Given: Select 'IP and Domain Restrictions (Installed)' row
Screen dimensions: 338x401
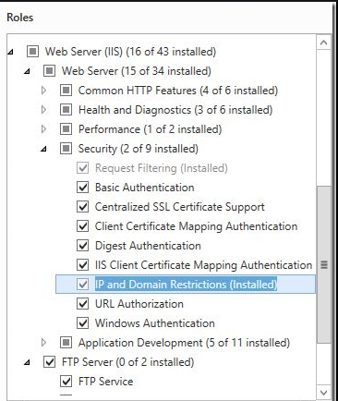Looking at the screenshot, I should (186, 285).
